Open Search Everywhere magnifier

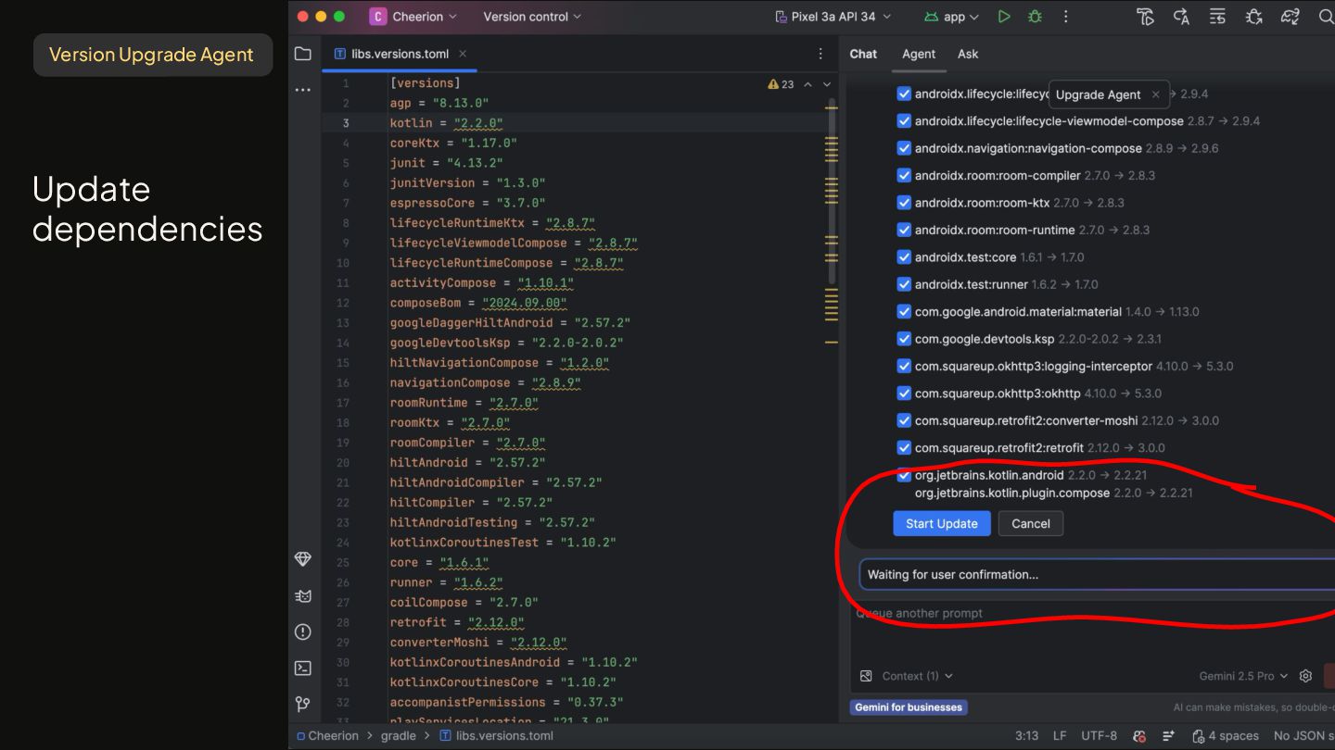[1326, 17]
